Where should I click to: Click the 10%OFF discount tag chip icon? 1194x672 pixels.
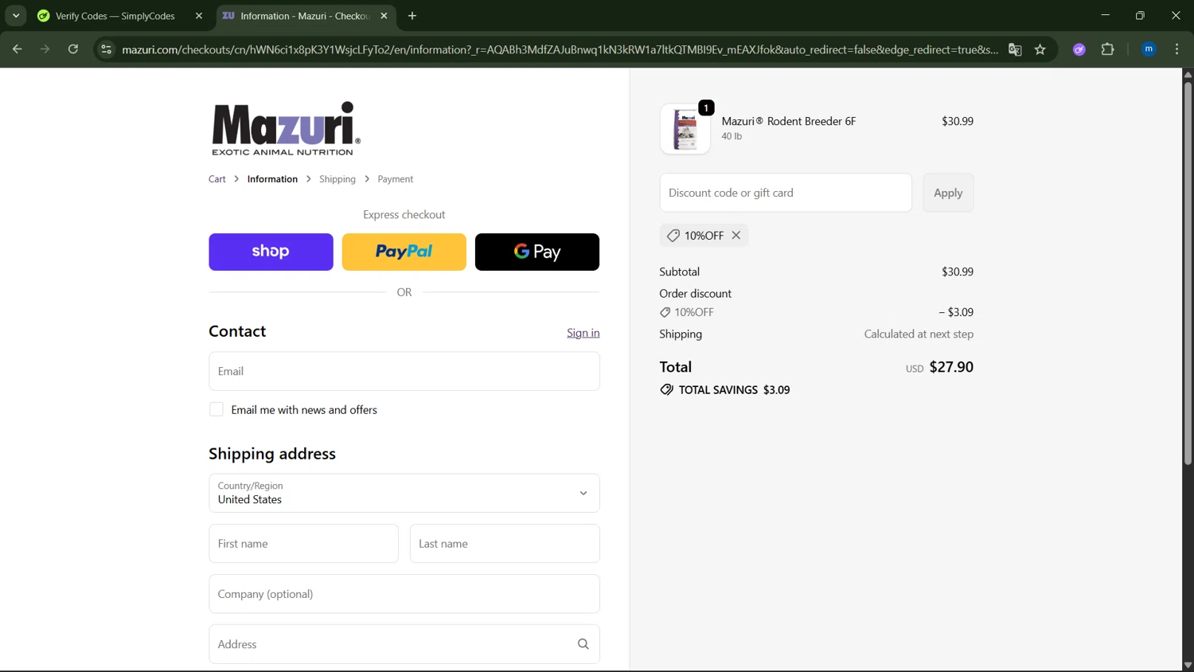coord(673,236)
